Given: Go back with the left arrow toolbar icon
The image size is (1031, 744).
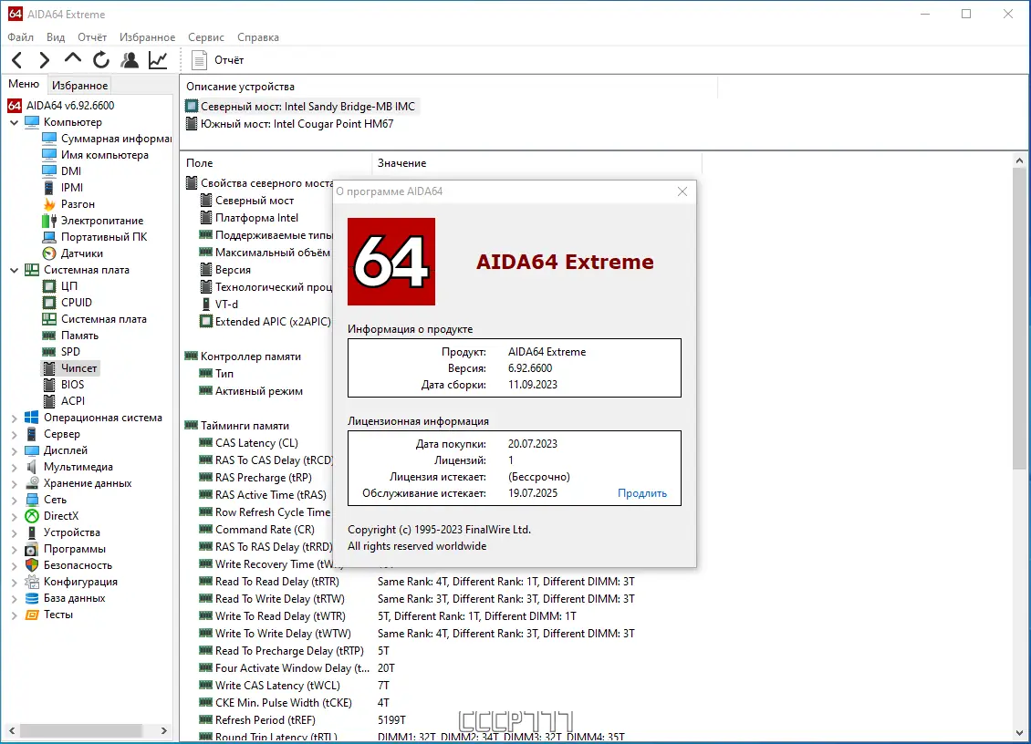Looking at the screenshot, I should (17, 60).
